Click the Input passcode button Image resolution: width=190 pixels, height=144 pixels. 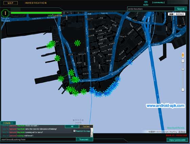point(177,140)
